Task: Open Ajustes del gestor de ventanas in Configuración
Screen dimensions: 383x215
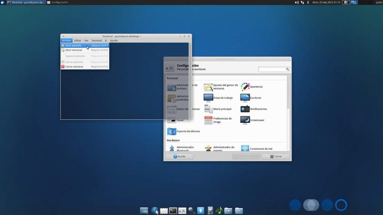Action: (221, 87)
